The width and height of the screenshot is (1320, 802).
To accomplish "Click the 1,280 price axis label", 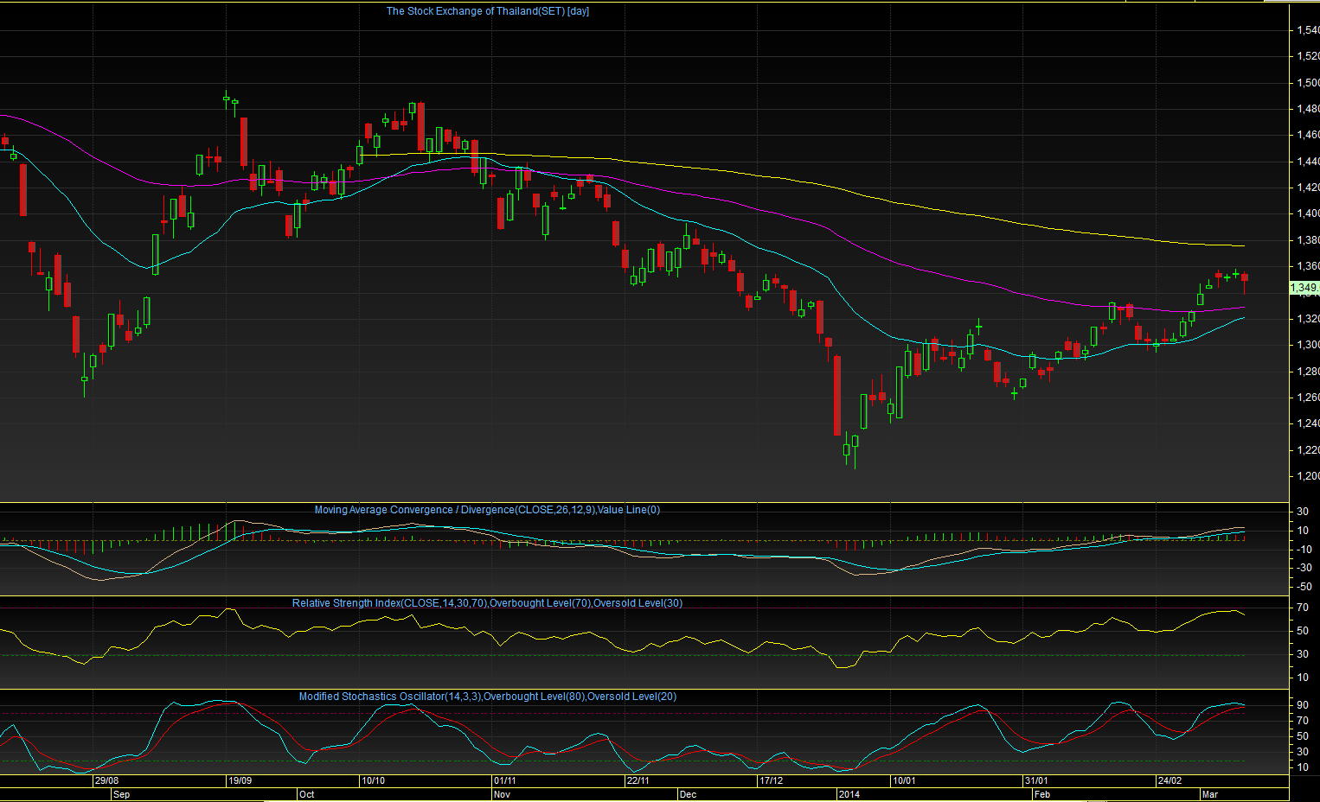I will click(x=1307, y=372).
